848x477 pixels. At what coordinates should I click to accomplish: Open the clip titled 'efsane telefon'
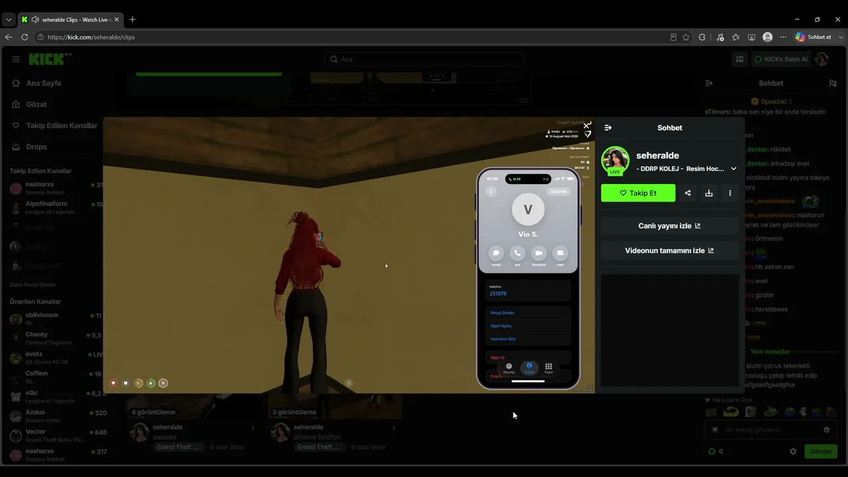pos(317,437)
